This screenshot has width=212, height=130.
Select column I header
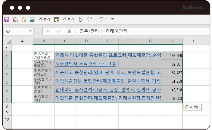(193, 41)
